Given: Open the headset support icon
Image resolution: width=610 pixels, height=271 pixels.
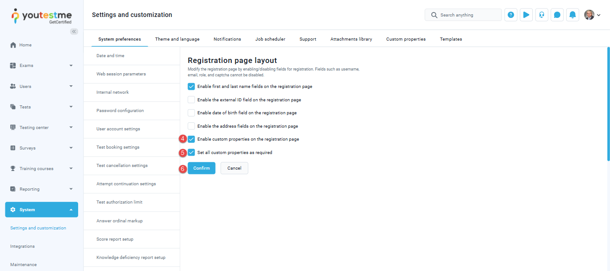Looking at the screenshot, I should [542, 15].
